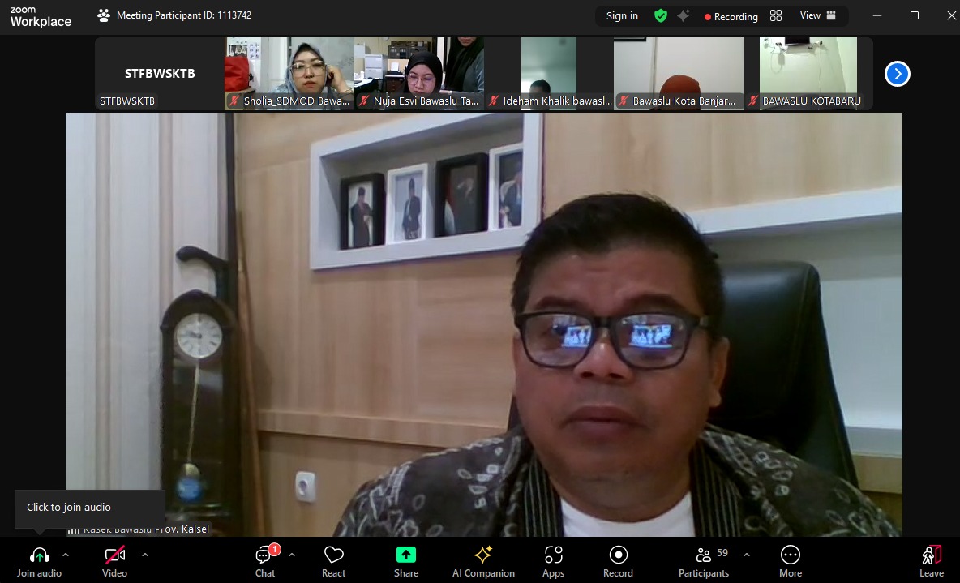Select BAWASLU KOTABARU video thumbnail

(808, 74)
